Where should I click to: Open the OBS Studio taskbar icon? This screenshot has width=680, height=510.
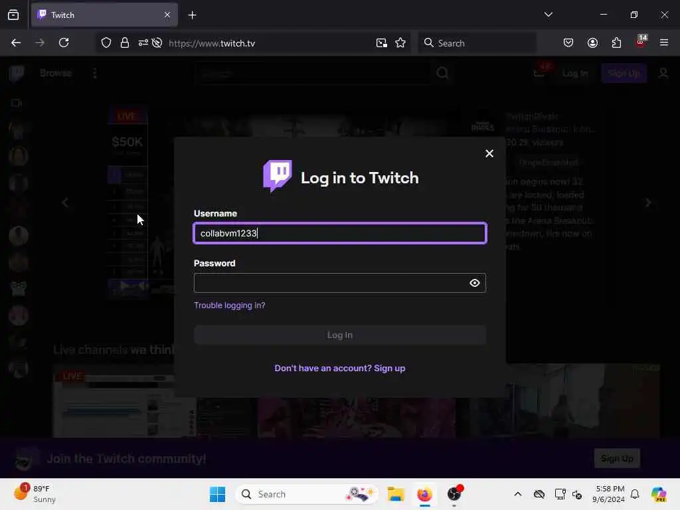pyautogui.click(x=454, y=494)
